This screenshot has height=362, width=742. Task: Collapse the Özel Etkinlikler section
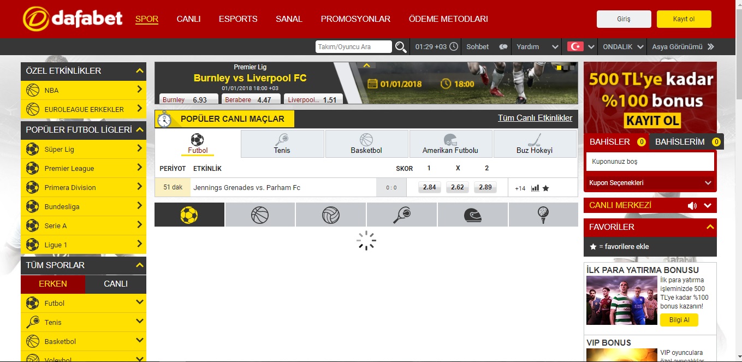click(x=140, y=71)
